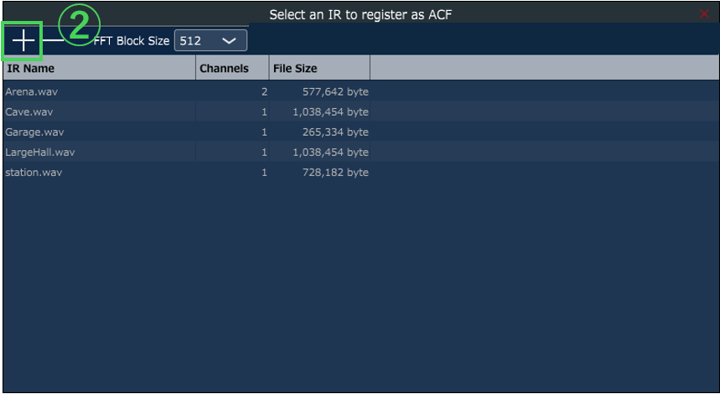Image resolution: width=720 pixels, height=394 pixels.
Task: Sort by the File Size column header
Action: (319, 69)
